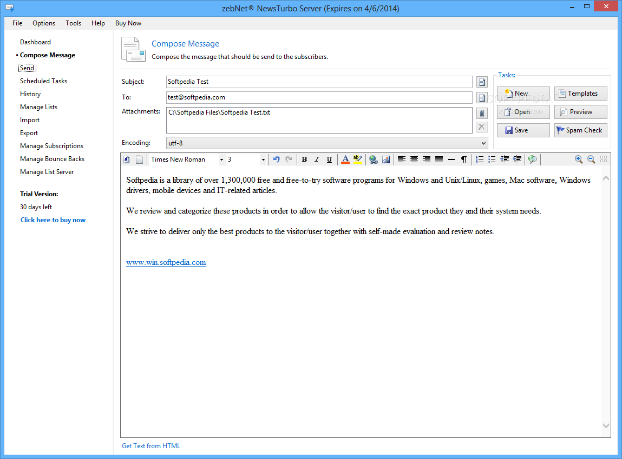This screenshot has height=459, width=622.
Task: Open the font color picker
Action: pos(345,159)
